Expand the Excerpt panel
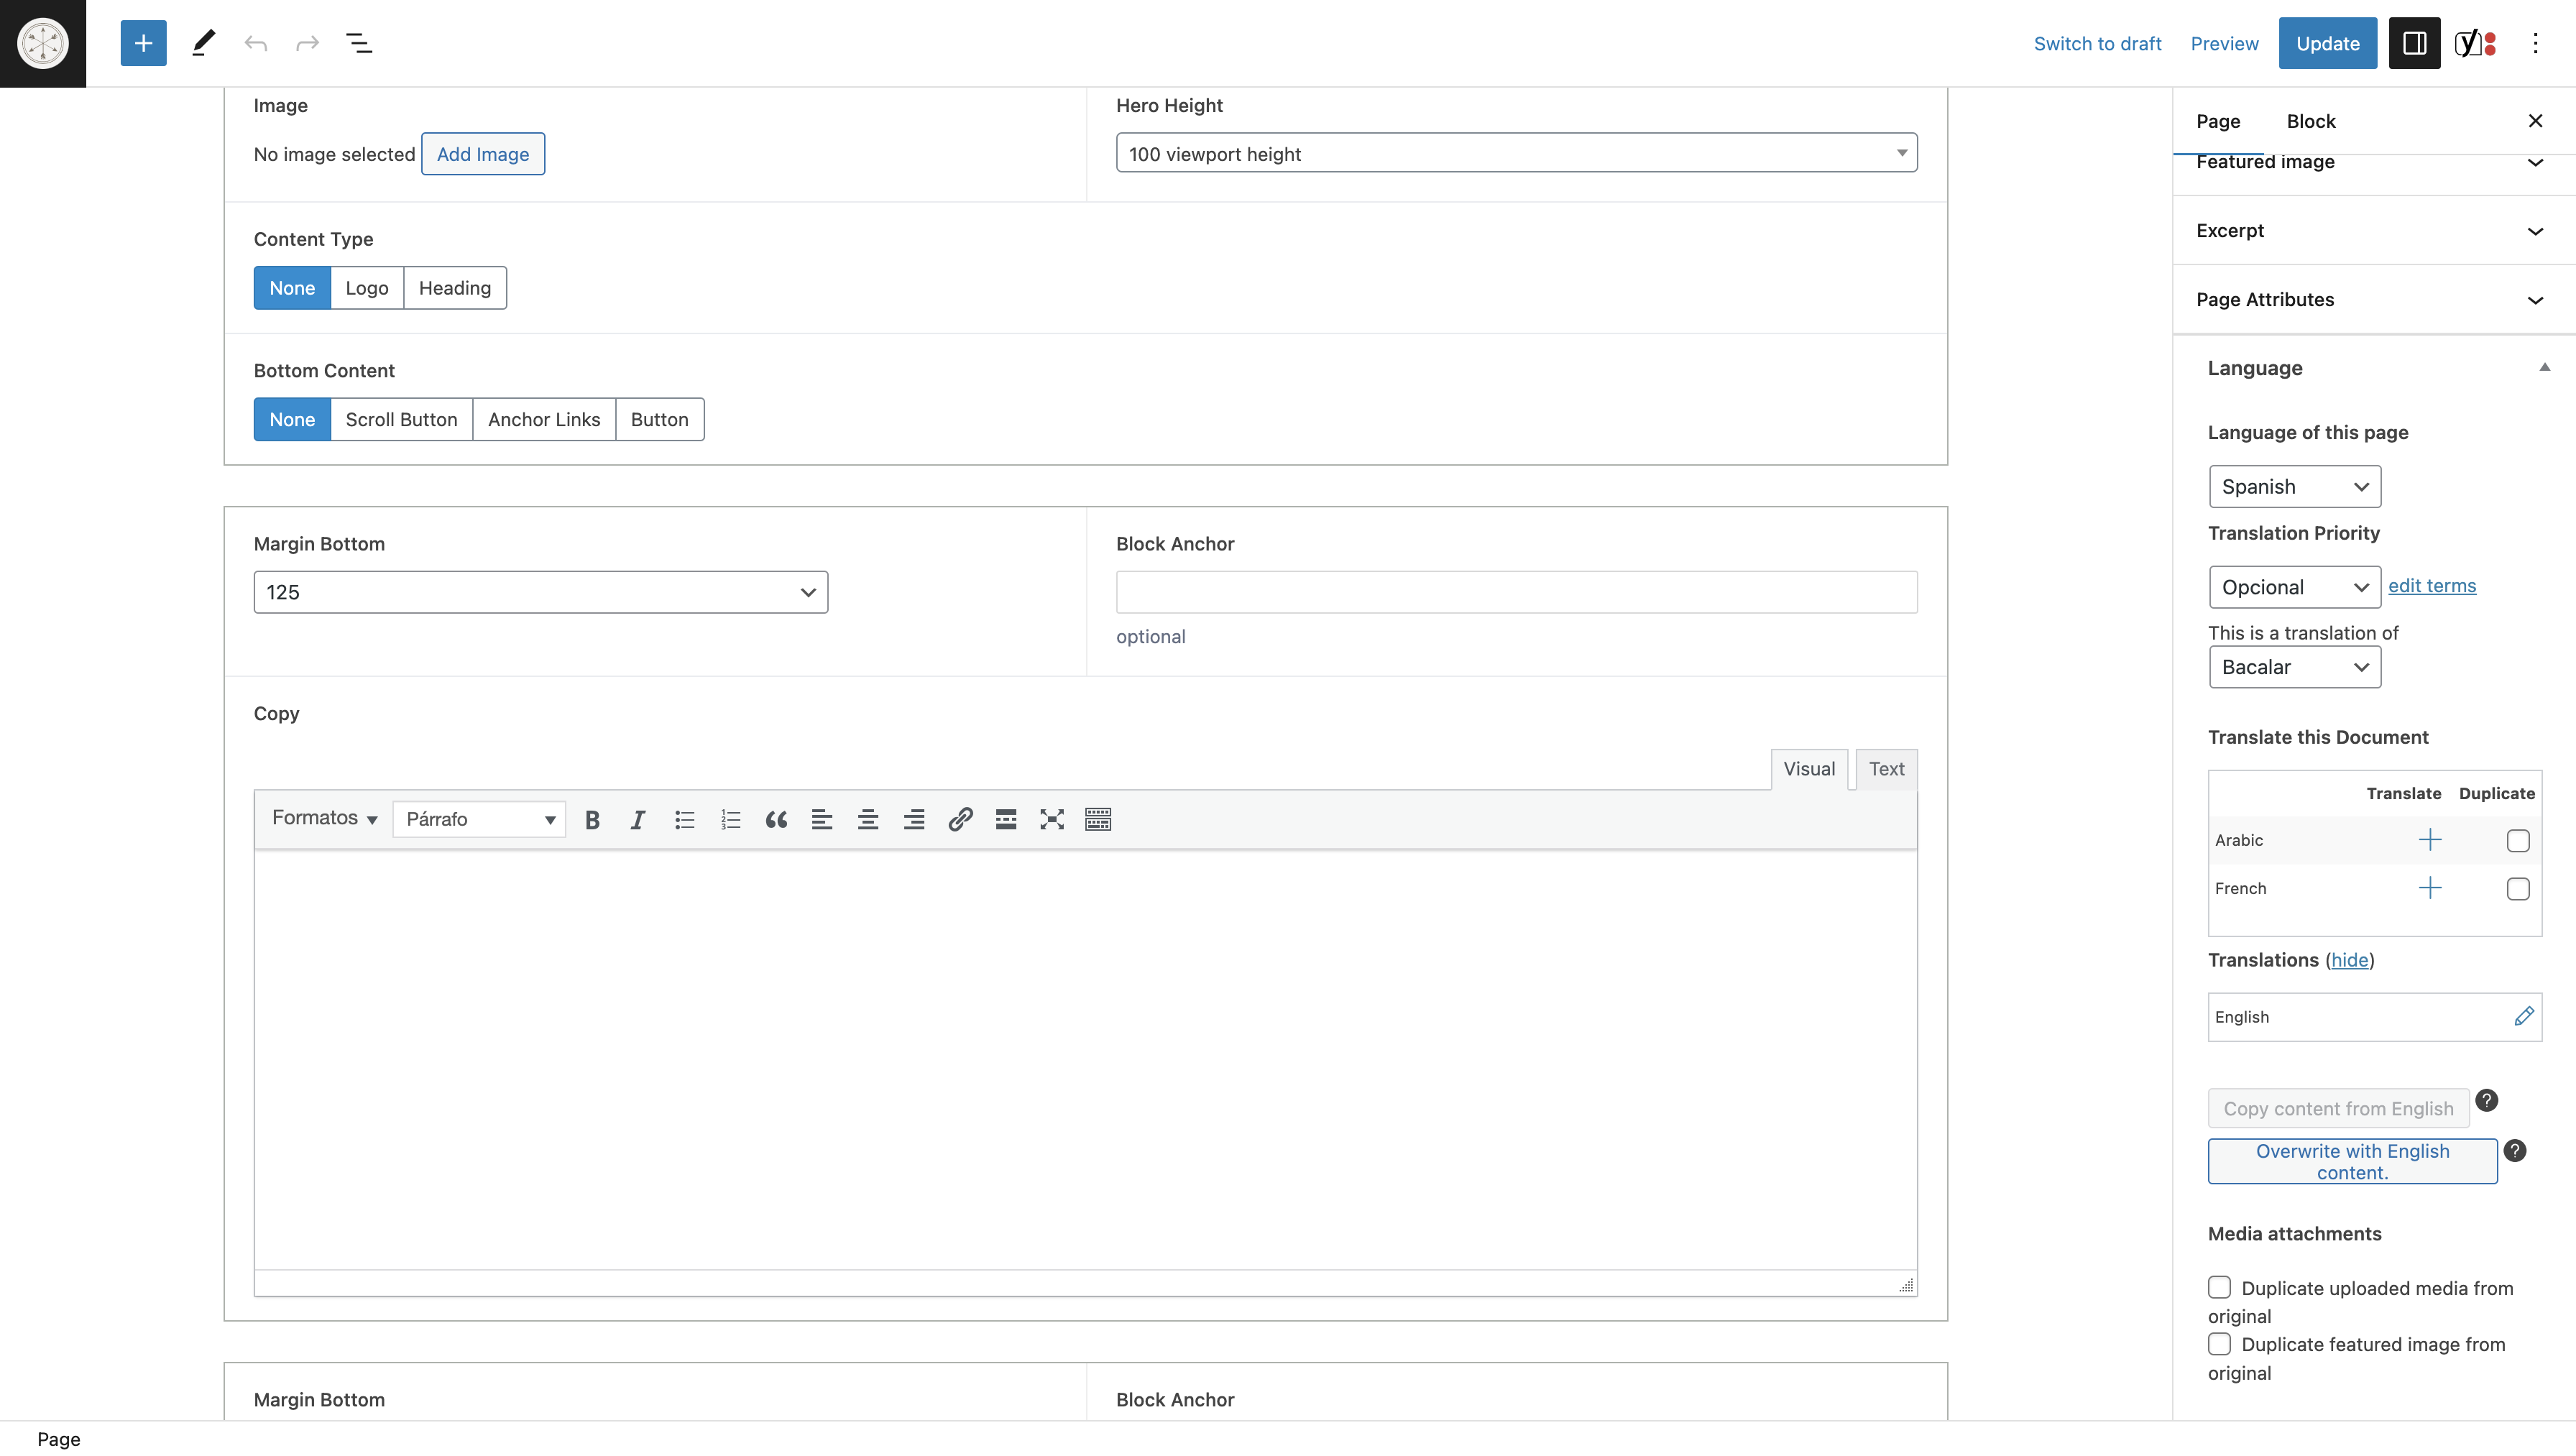This screenshot has width=2576, height=1456. click(x=2373, y=230)
